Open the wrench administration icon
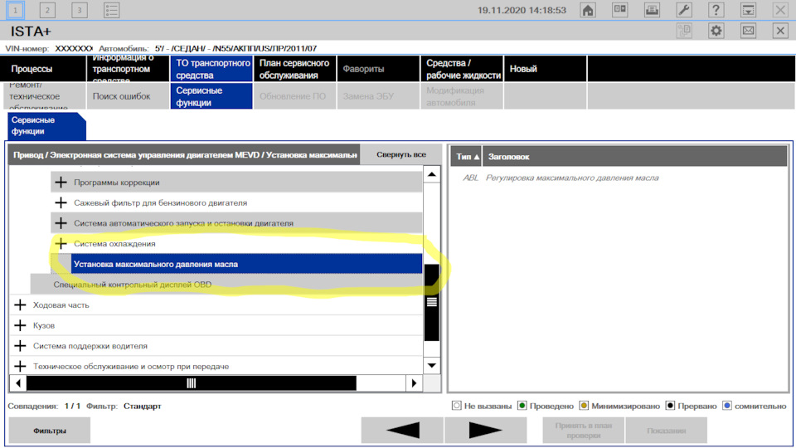This screenshot has height=448, width=796. [684, 10]
